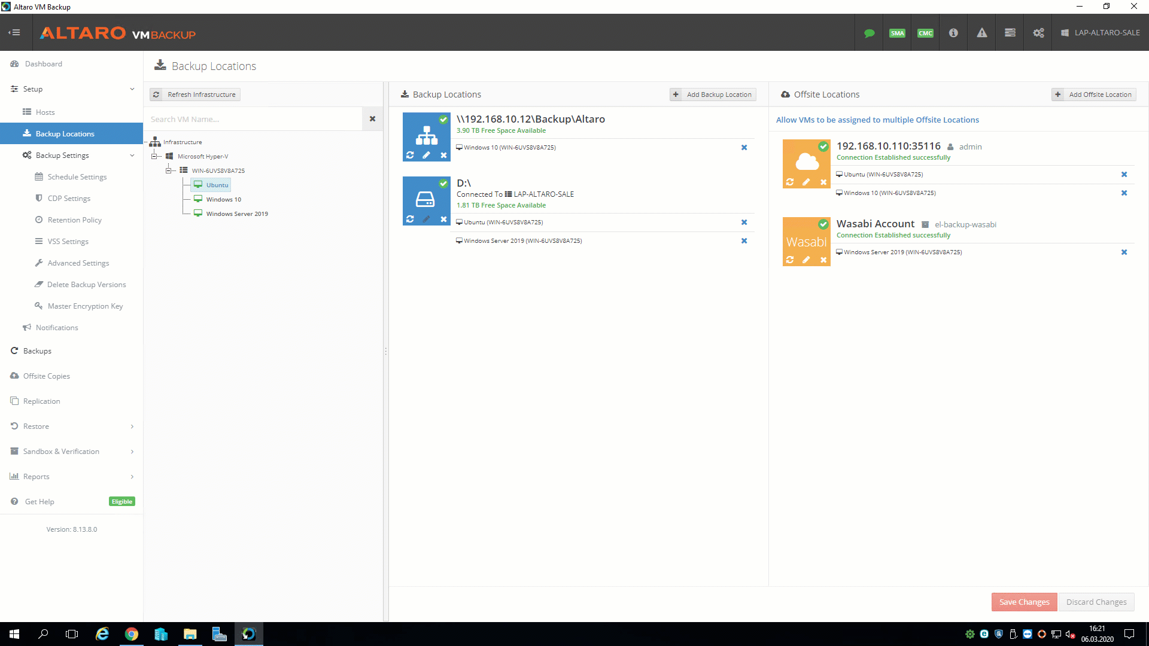
Task: Refresh the D:\ drive backup location
Action: coord(410,219)
